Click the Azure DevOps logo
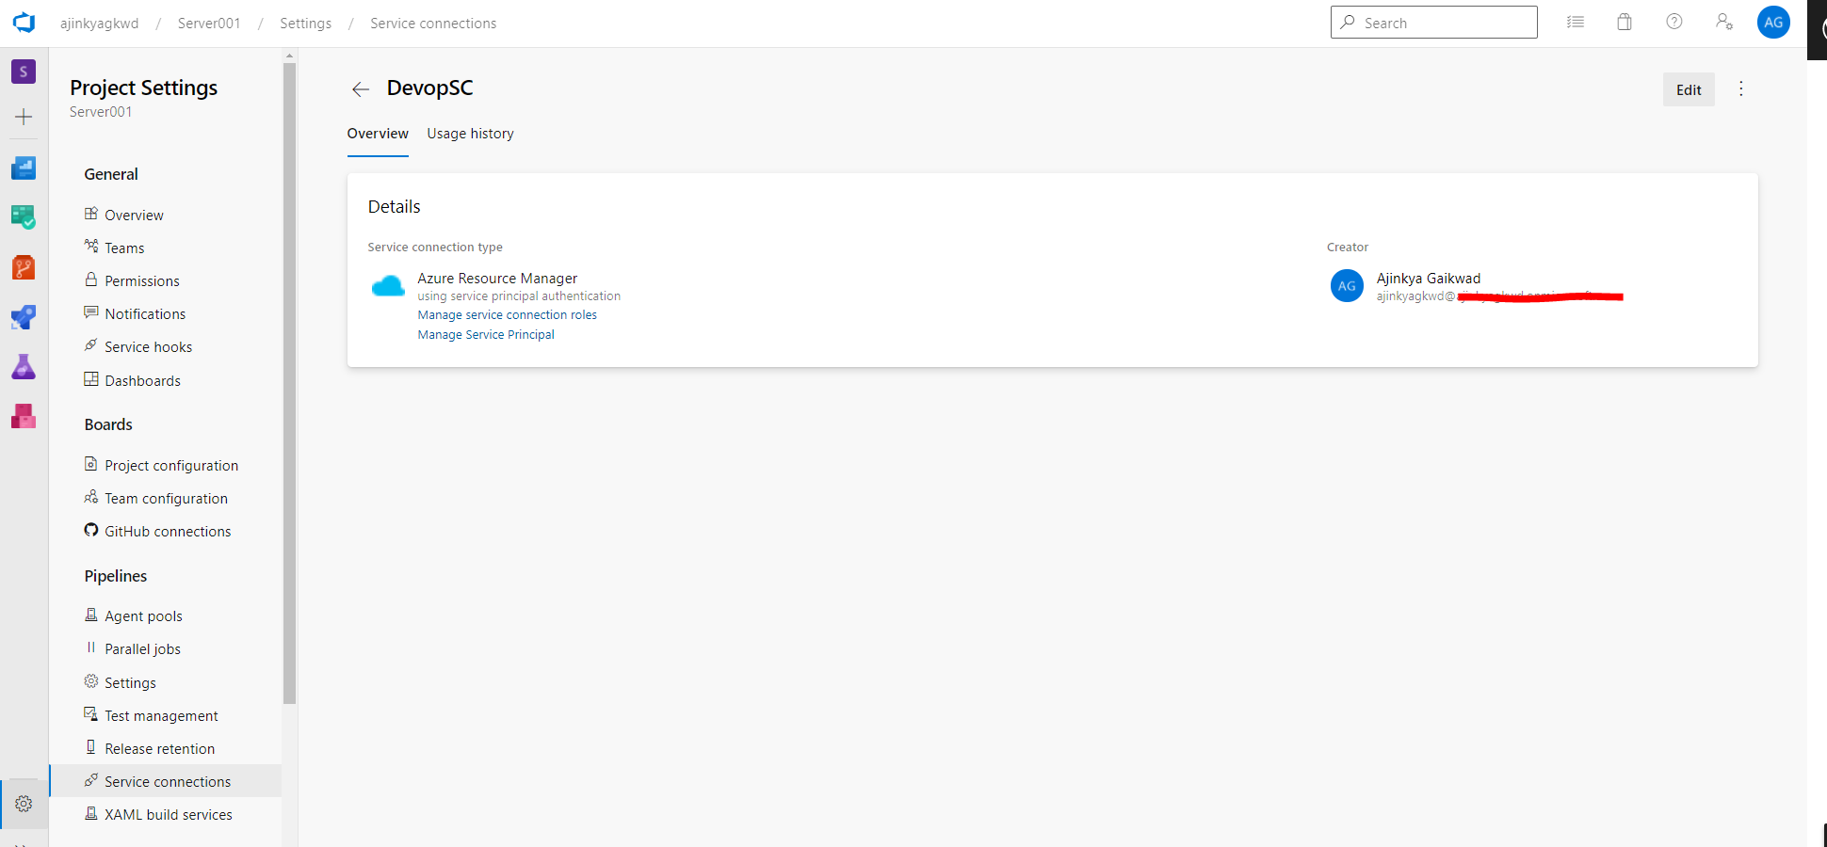This screenshot has height=847, width=1827. (x=24, y=23)
